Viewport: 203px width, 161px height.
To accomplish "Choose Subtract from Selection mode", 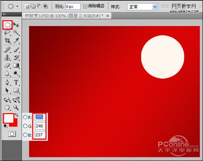I will (x=39, y=6).
